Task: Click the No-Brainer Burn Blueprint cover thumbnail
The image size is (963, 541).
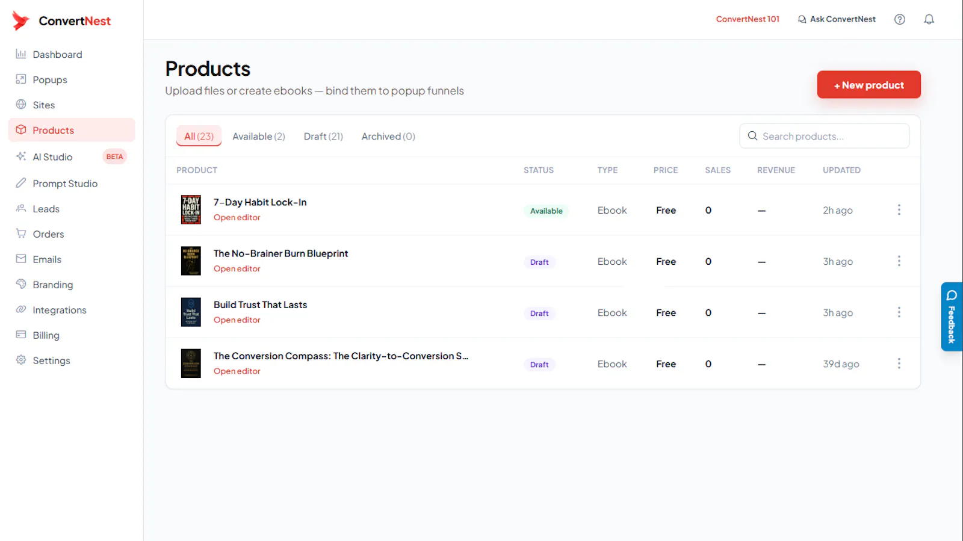Action: coord(191,261)
